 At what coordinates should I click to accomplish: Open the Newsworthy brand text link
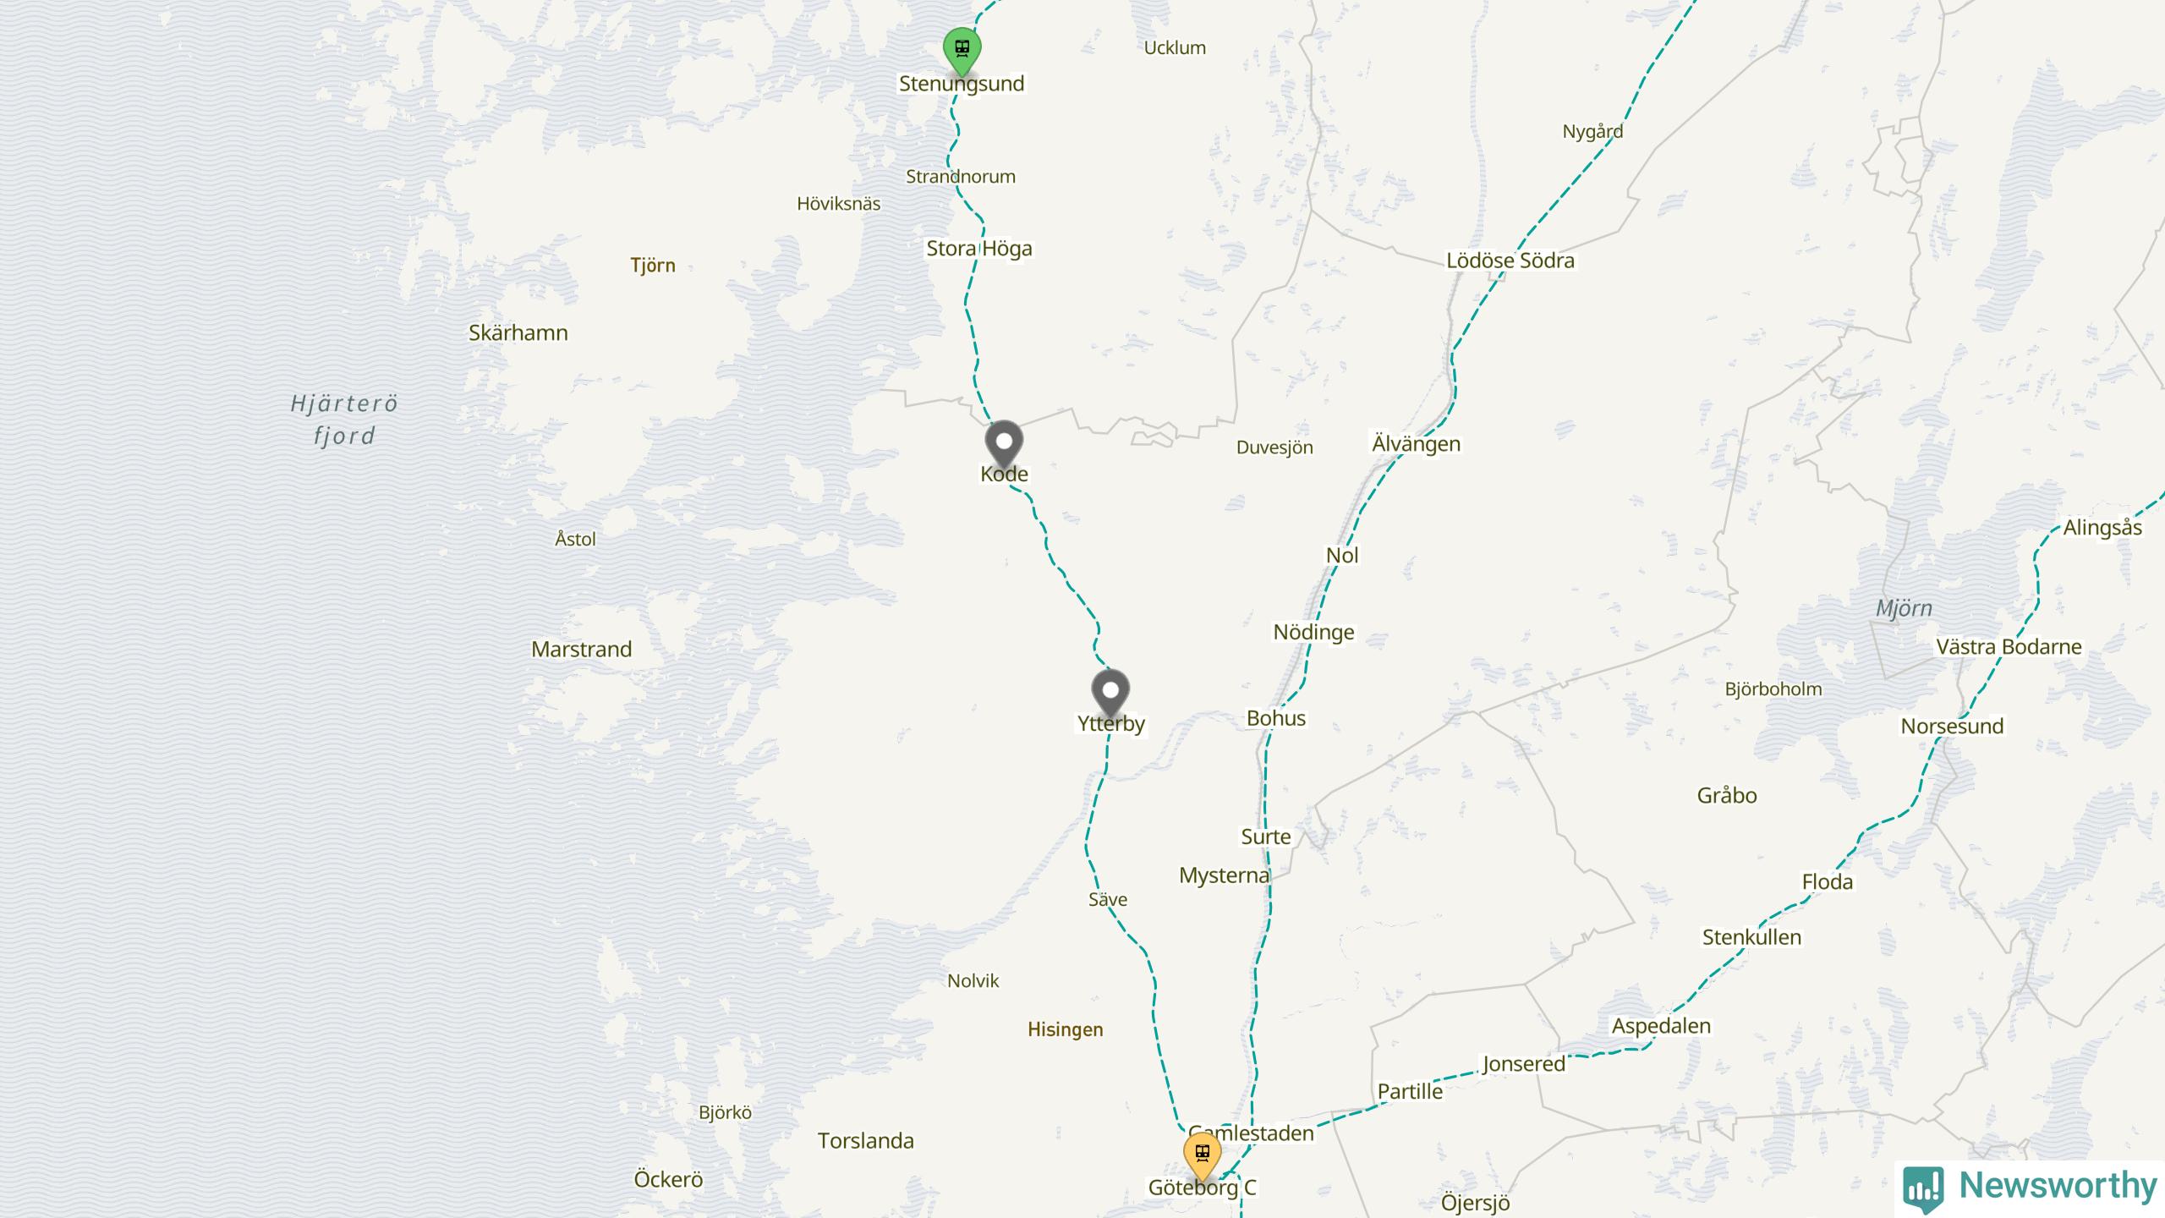click(x=2058, y=1186)
